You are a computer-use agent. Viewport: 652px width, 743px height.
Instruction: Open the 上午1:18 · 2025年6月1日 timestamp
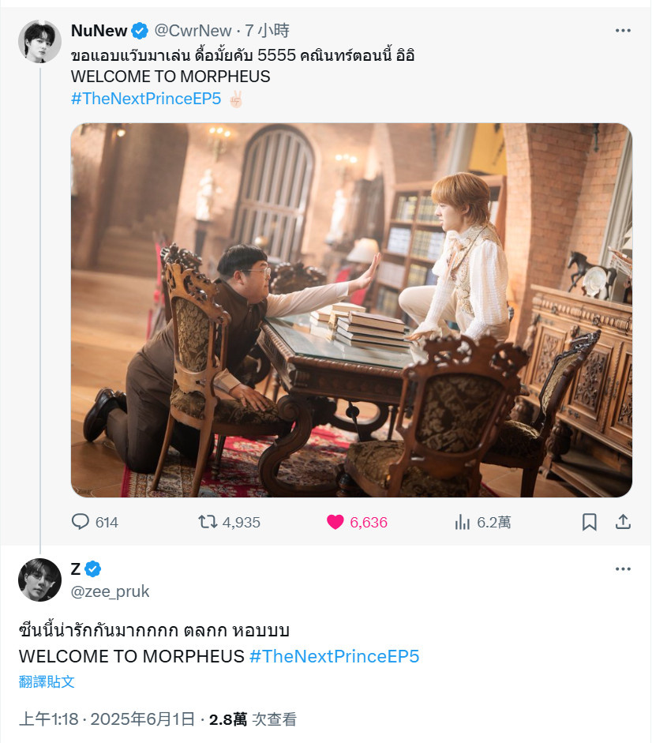pyautogui.click(x=107, y=719)
